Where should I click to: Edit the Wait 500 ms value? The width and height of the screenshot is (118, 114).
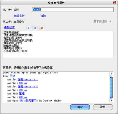click(x=23, y=83)
